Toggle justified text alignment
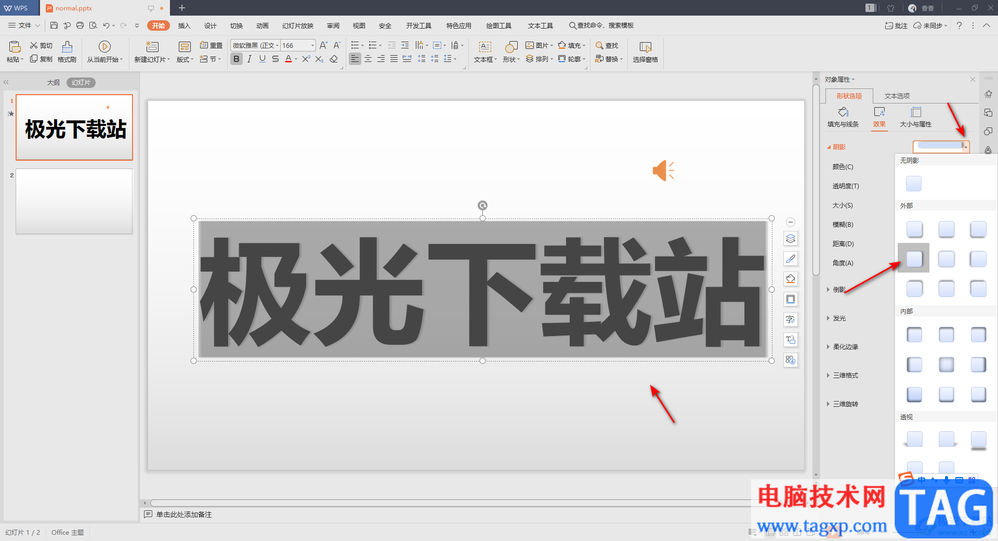The height and width of the screenshot is (541, 998). pyautogui.click(x=394, y=59)
